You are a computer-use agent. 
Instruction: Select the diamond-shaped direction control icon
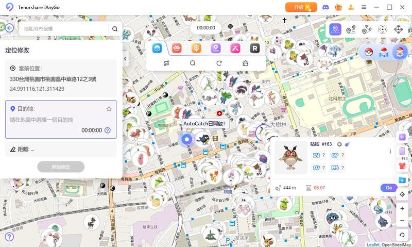398,29
